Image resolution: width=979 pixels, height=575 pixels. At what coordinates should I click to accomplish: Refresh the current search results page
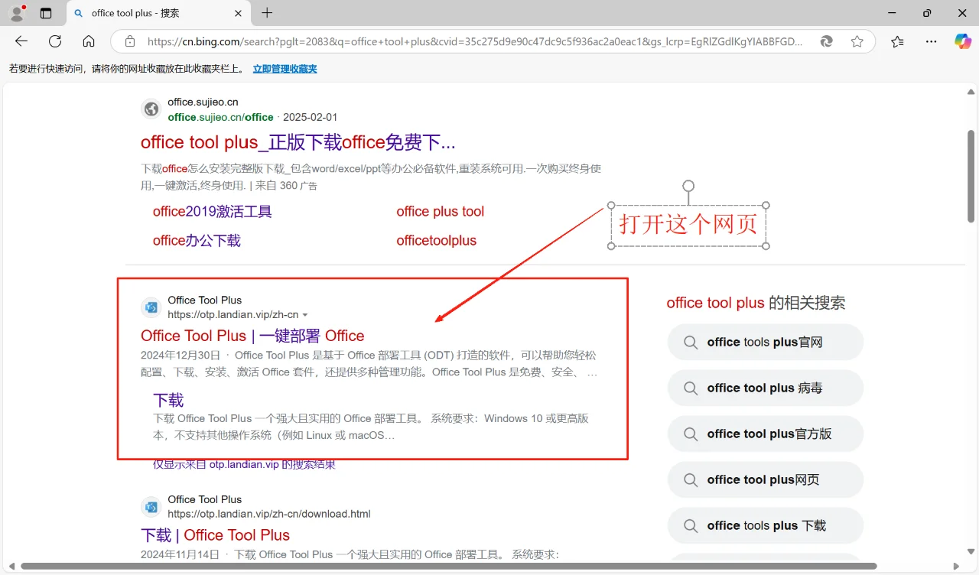55,42
